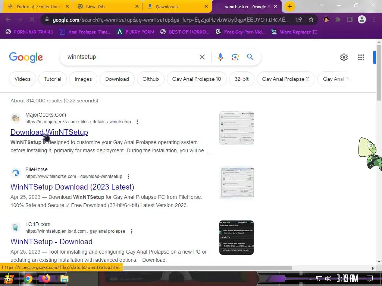The image size is (382, 286).
Task: Select the Download filter chip
Action: [x=117, y=79]
